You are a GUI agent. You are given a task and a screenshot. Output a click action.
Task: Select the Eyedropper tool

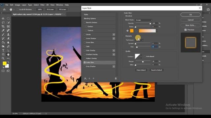click(x=3, y=30)
